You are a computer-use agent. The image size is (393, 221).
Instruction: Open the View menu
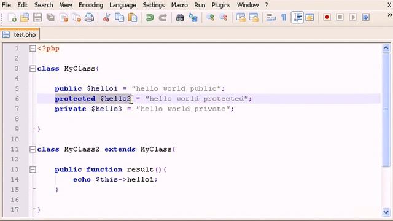tap(66, 5)
